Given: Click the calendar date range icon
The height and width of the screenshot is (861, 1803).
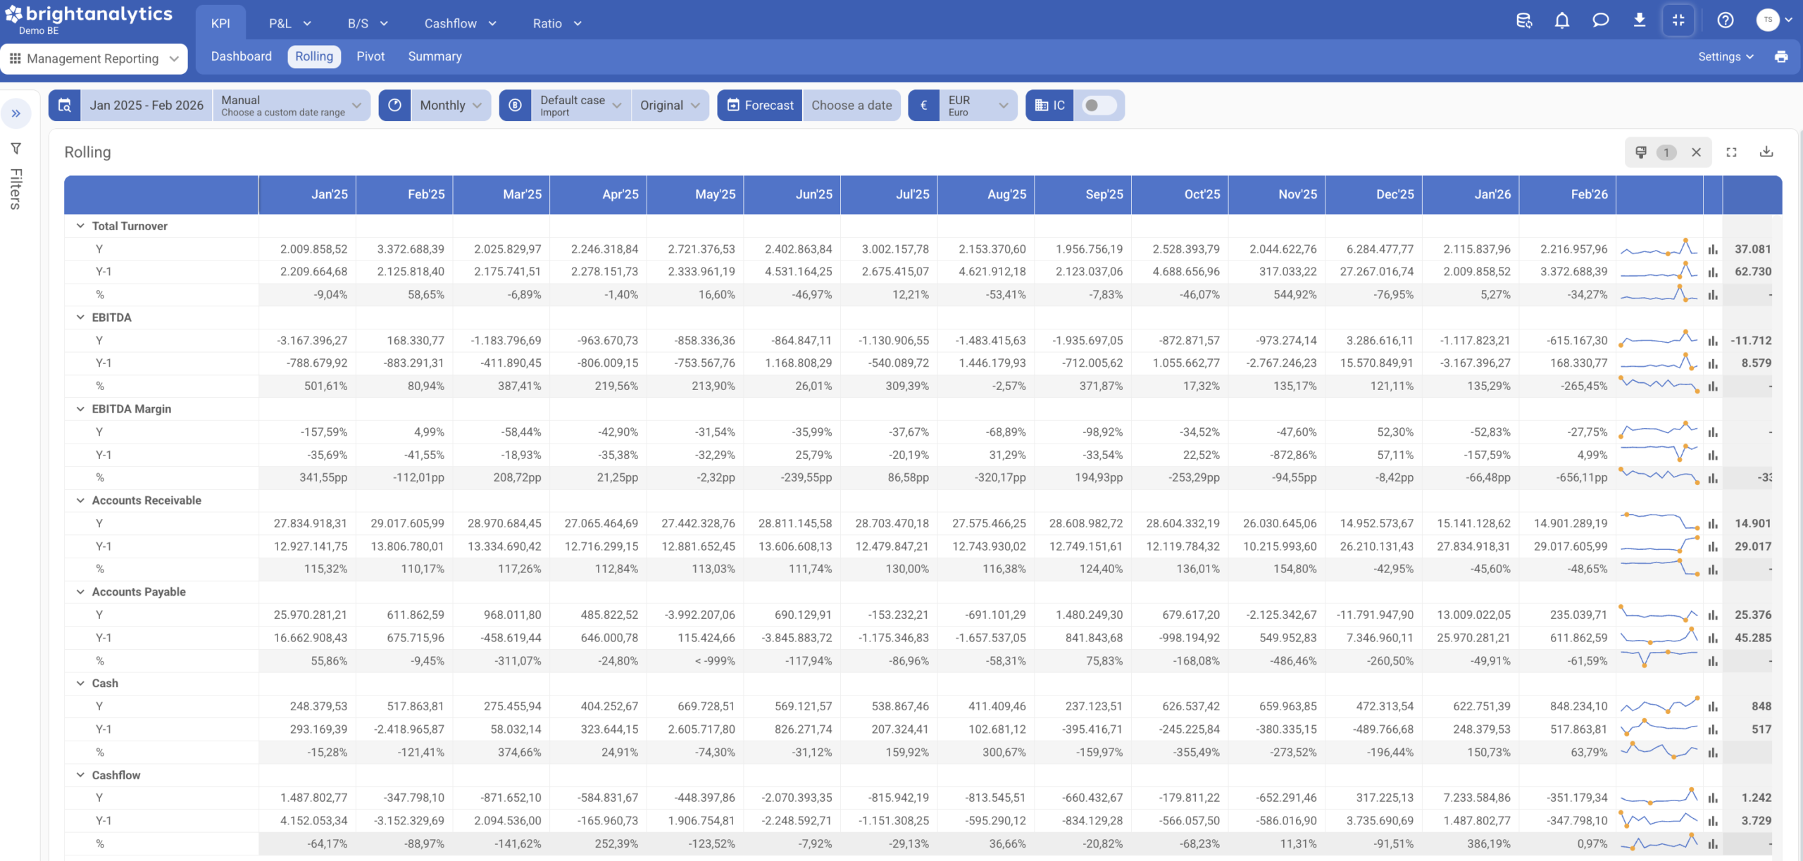Looking at the screenshot, I should (64, 106).
